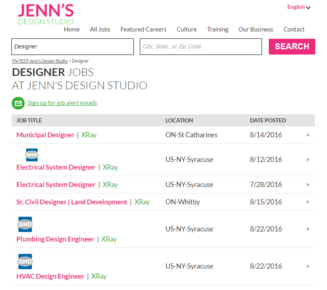Click XRay link next to Plumbing Design Engineer
Image resolution: width=327 pixels, height=290 pixels.
(109, 239)
